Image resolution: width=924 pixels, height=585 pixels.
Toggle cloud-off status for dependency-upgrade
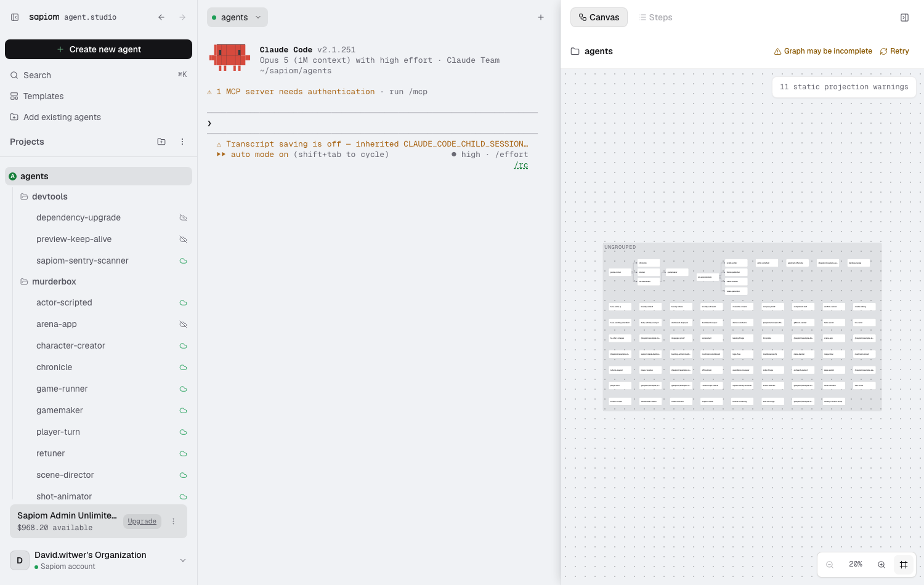click(x=183, y=218)
